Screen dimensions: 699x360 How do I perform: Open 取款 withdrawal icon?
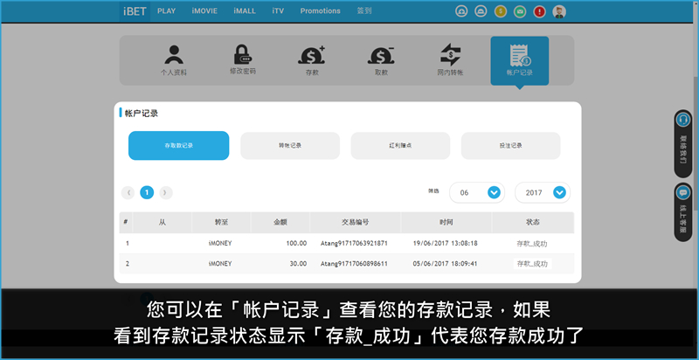tap(381, 60)
